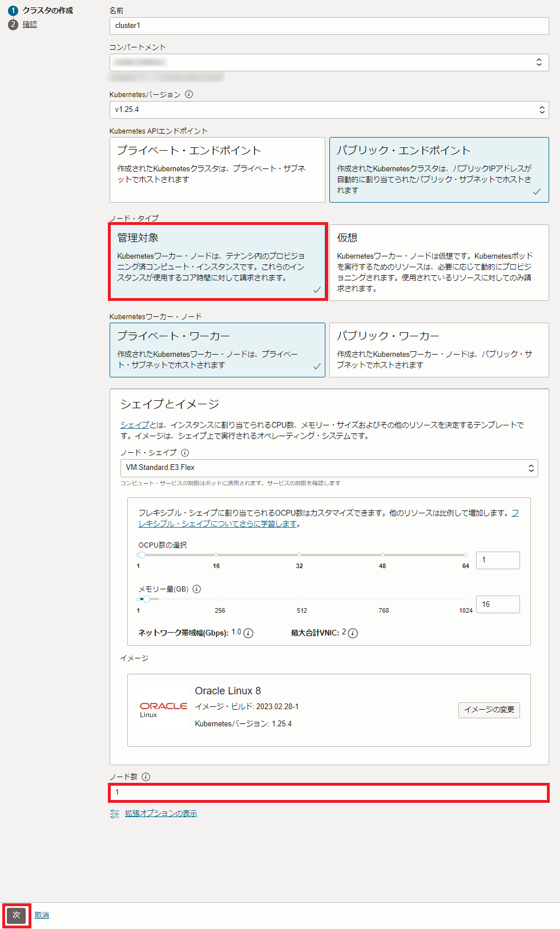Click info icon beside ノード数 label

click(x=146, y=777)
